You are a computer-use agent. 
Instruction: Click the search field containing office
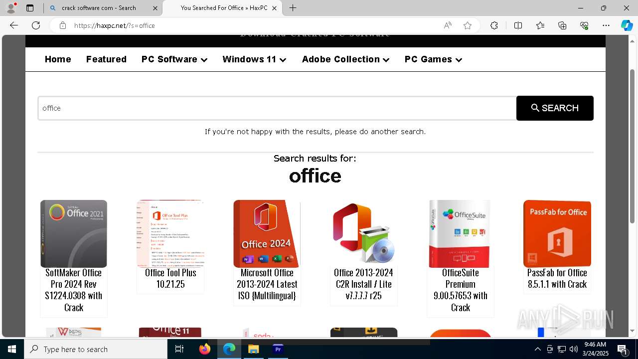click(x=277, y=108)
